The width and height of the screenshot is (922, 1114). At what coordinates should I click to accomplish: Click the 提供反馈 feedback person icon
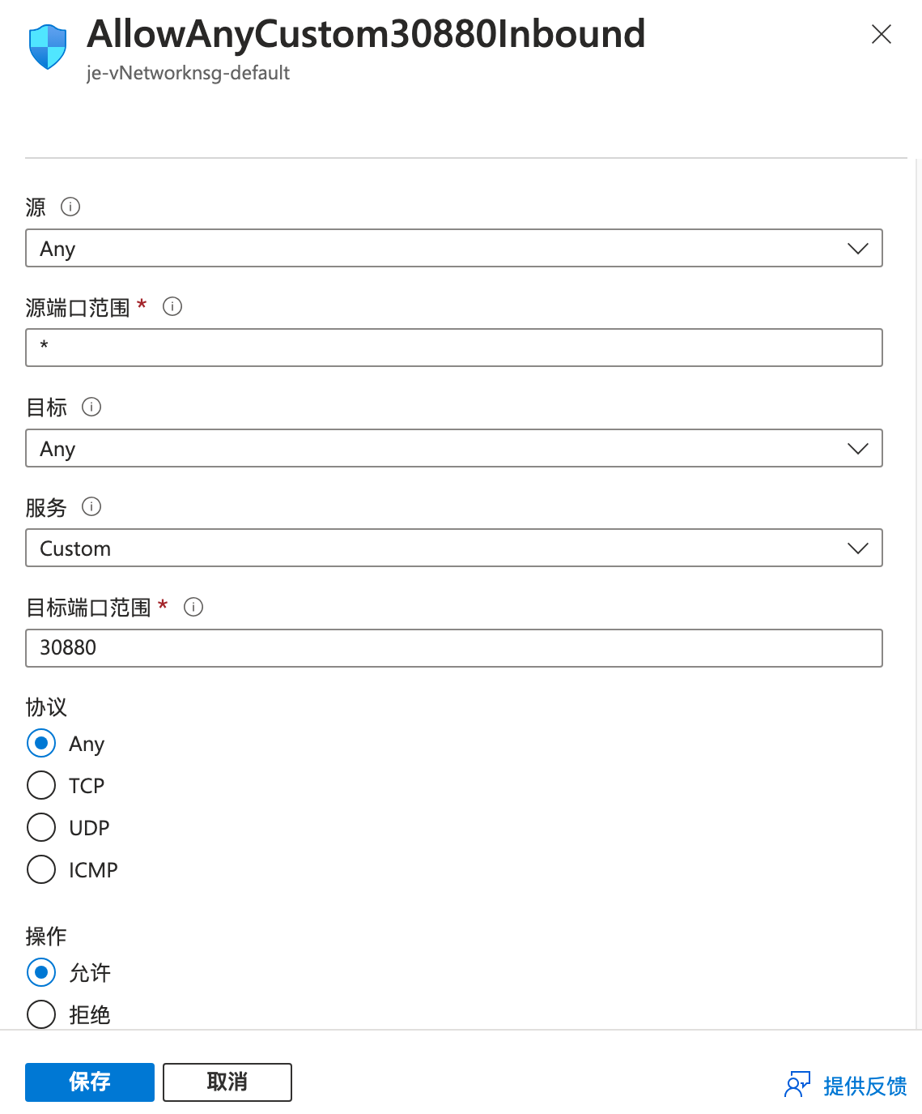797,1085
